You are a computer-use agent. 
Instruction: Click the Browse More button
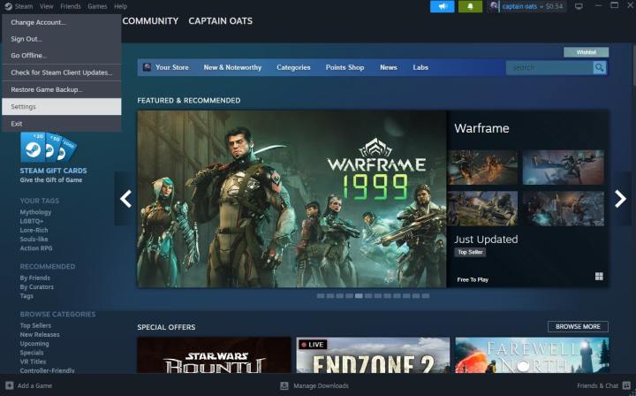[x=577, y=326]
